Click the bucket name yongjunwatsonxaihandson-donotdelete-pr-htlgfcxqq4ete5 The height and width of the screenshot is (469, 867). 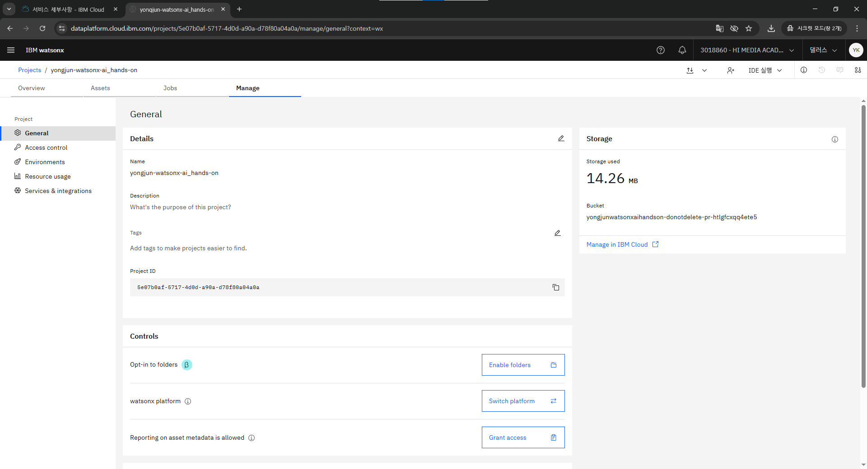click(671, 217)
